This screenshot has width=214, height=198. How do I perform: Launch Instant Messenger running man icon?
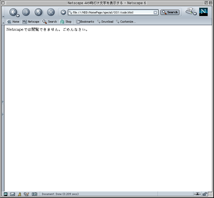20,194
